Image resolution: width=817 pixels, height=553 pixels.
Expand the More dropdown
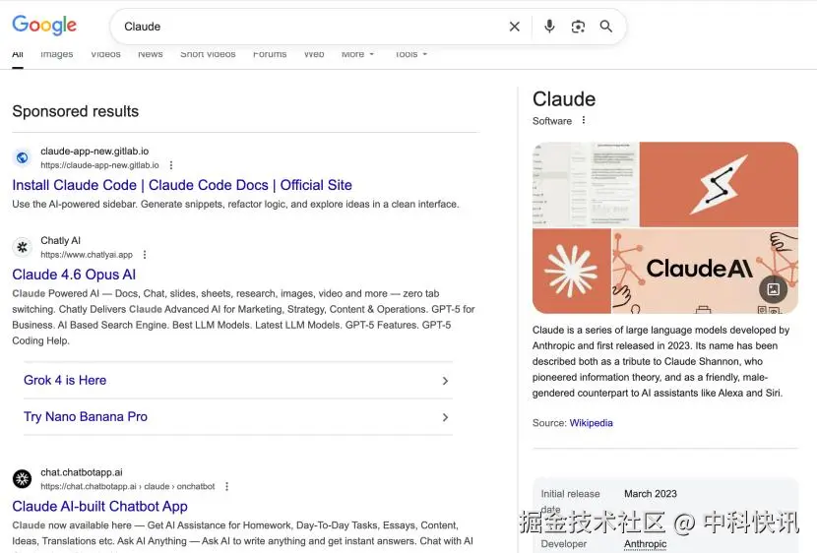(358, 54)
